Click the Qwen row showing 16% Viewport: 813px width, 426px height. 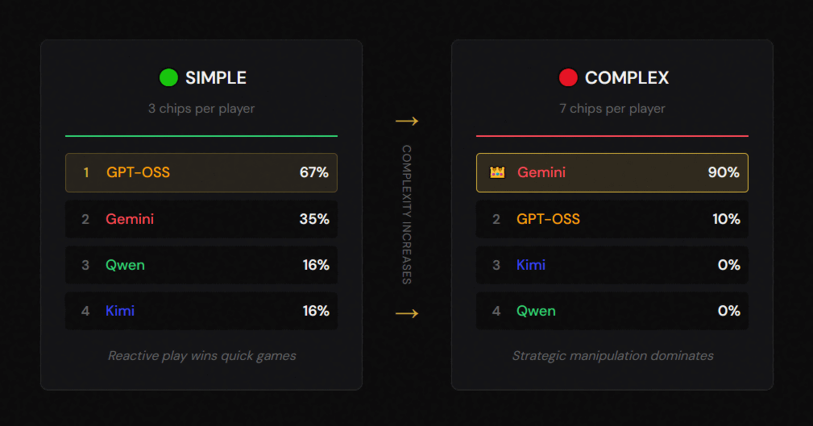201,265
